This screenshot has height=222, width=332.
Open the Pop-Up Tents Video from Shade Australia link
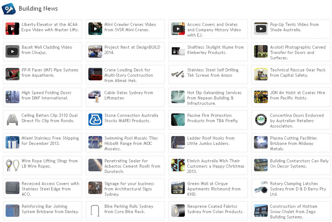[x=294, y=27]
